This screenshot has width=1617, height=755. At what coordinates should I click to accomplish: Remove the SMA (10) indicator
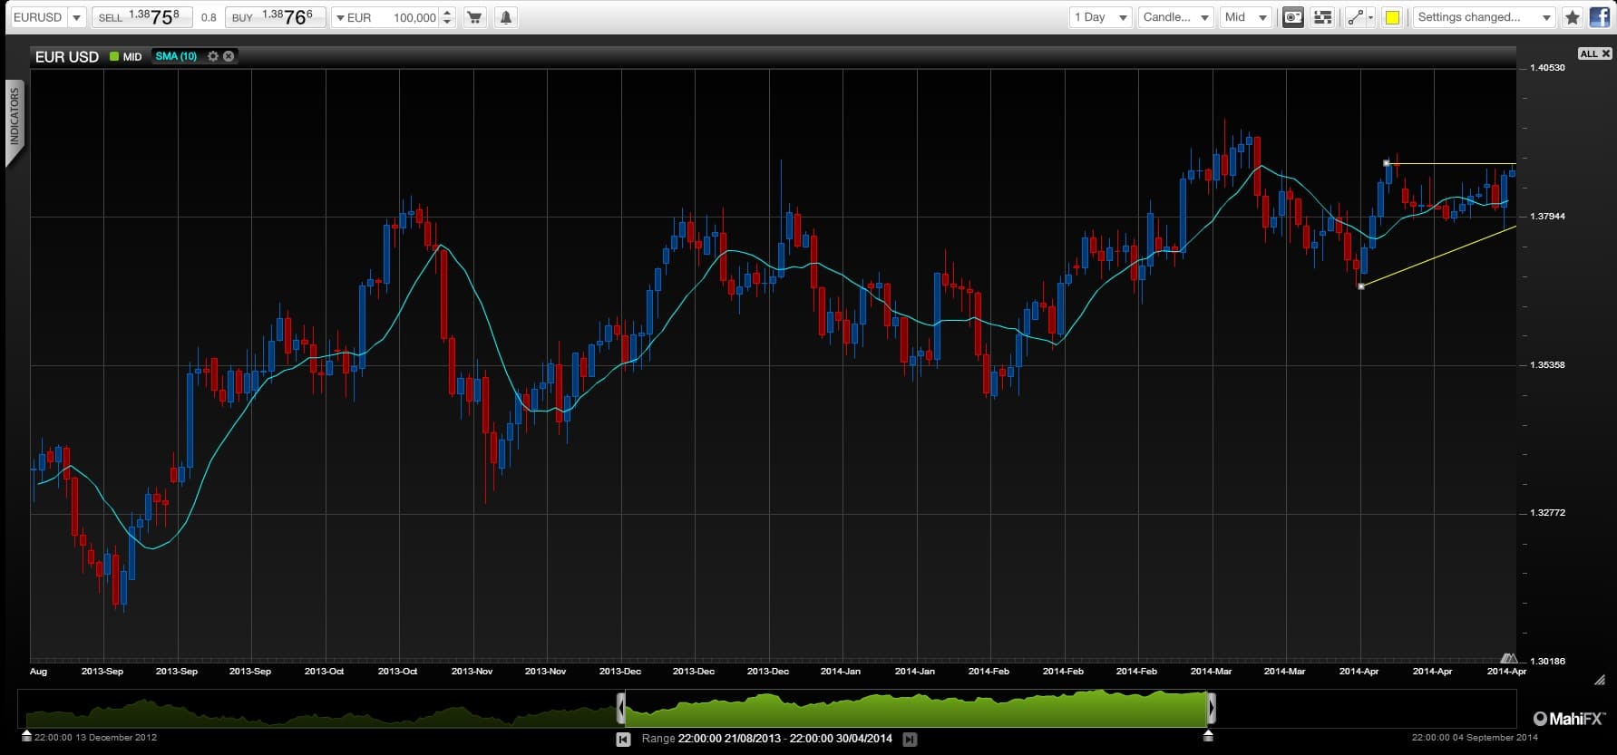point(229,56)
